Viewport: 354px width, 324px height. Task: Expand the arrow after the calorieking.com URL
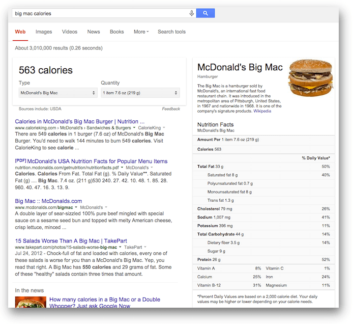(x=134, y=128)
